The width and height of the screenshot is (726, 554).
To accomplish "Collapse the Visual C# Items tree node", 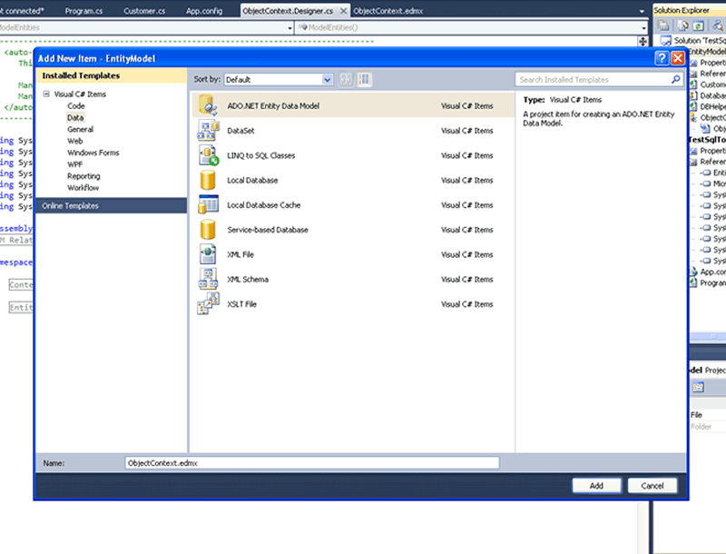I will (46, 94).
